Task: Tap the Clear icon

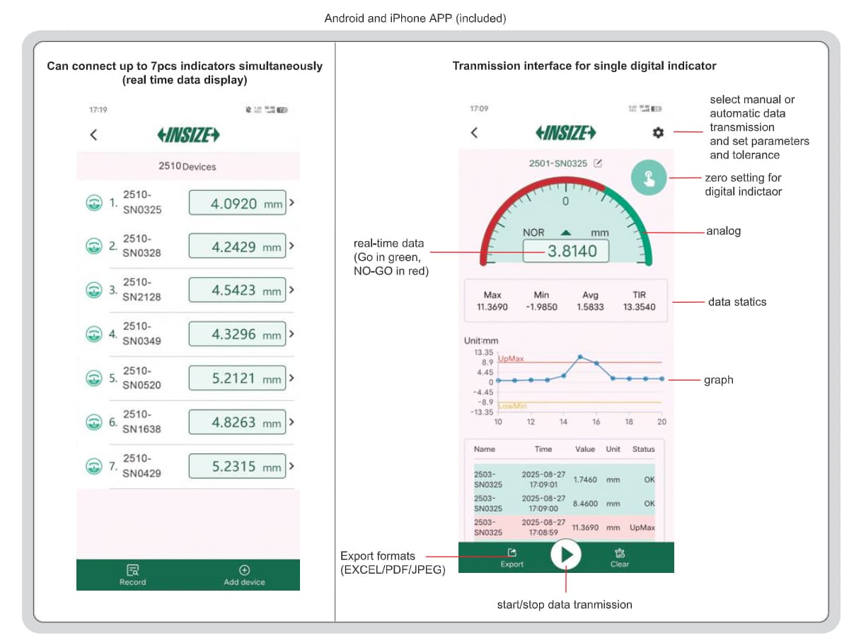Action: pos(620,553)
